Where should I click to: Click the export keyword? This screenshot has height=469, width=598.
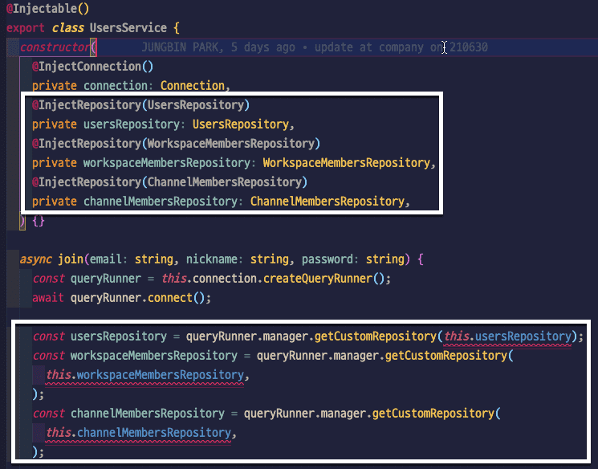pyautogui.click(x=25, y=28)
